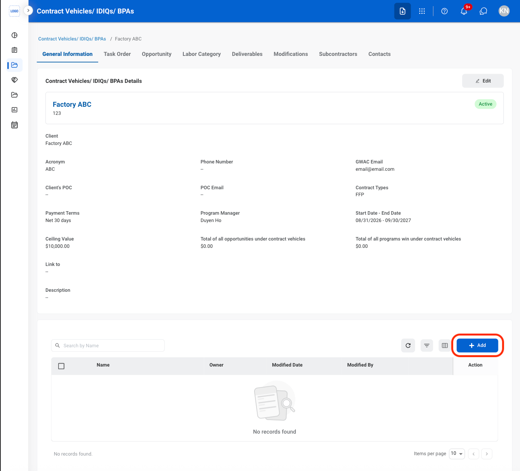Screen dimensions: 520x471
Task: Sort by the Modified Date column header
Action: 287,365
